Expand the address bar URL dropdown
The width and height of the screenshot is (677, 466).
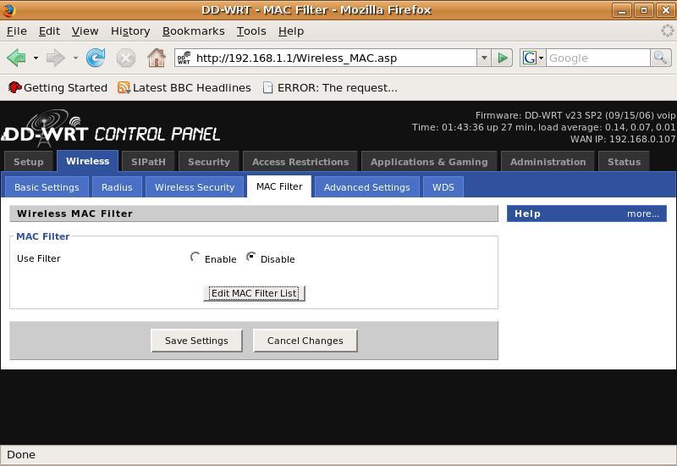point(484,58)
